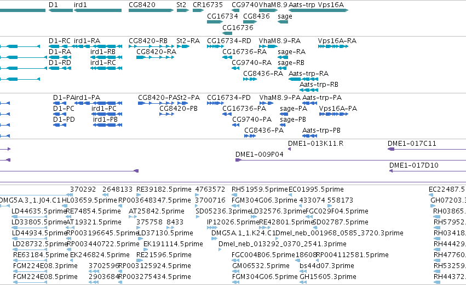Select protein St2-PA
This screenshot has height=285, width=466.
188,98
